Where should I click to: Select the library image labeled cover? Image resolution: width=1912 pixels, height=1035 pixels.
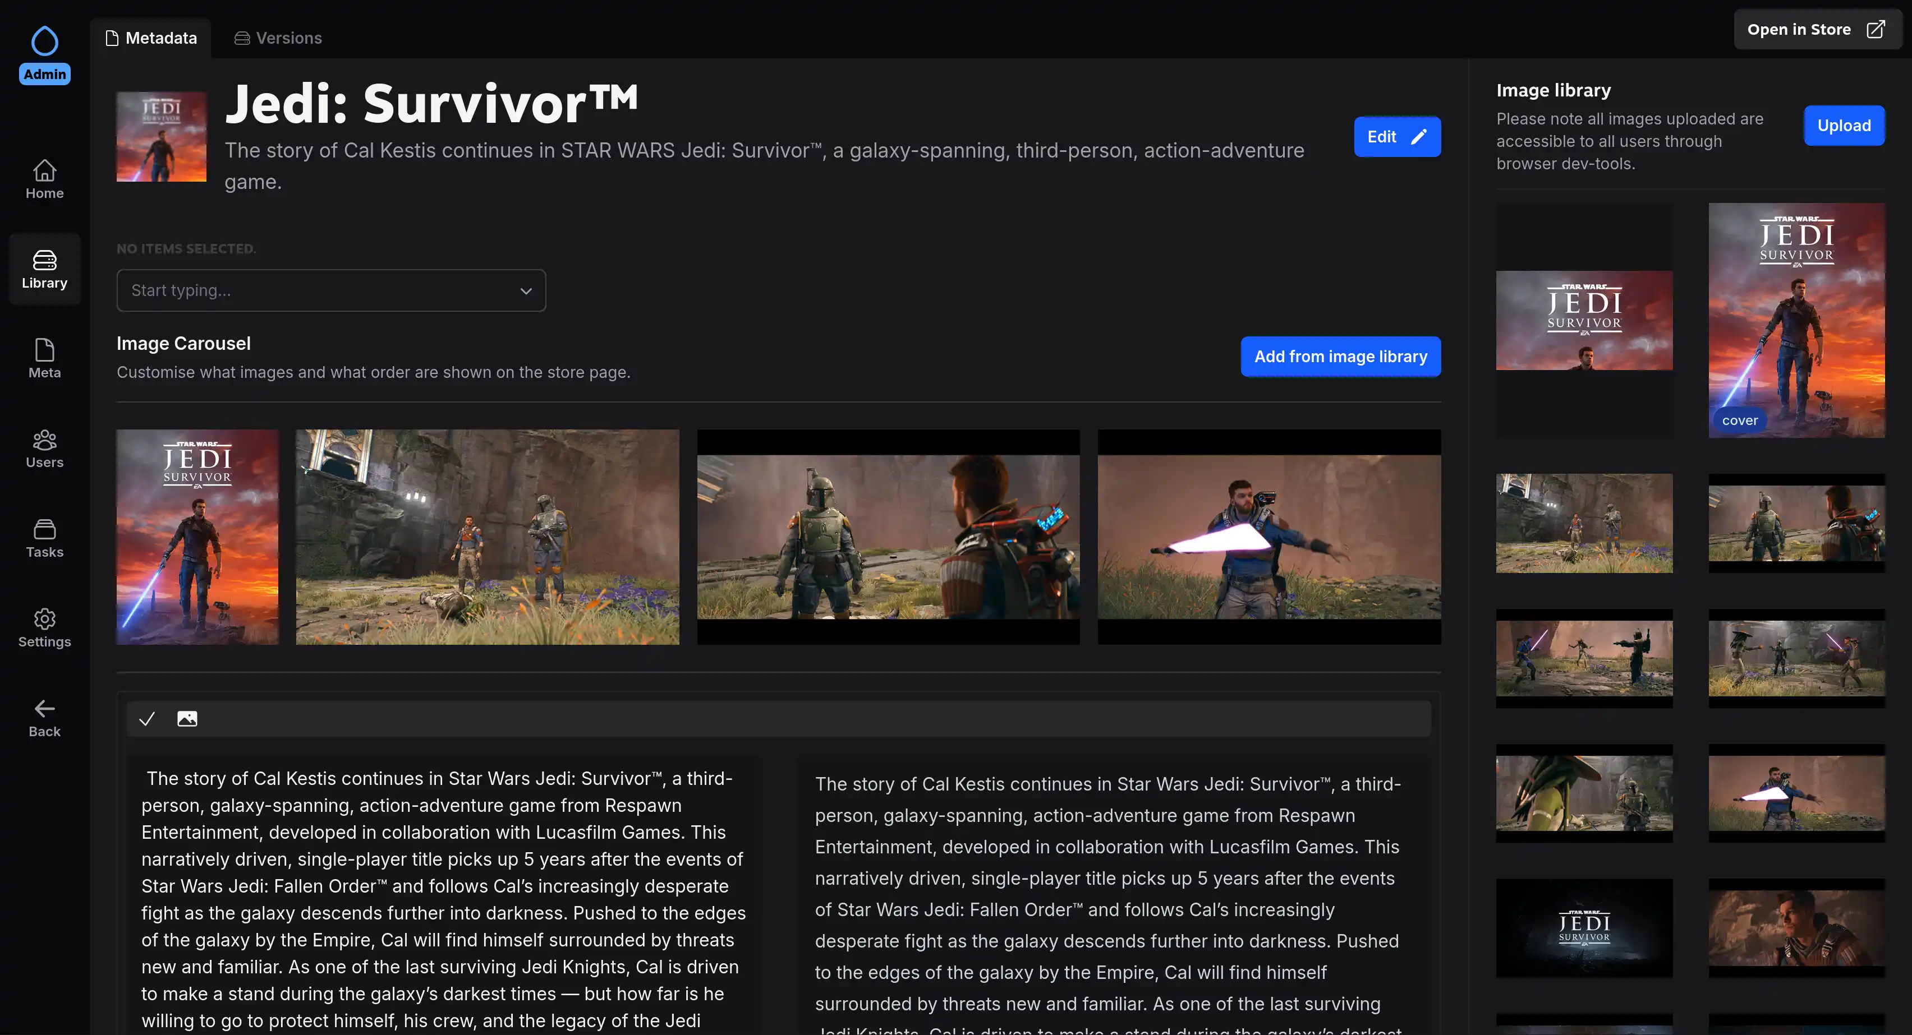pos(1796,321)
